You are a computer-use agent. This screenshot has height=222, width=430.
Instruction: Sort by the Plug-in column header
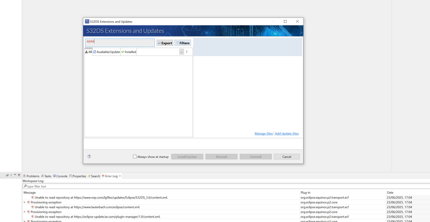click(306, 192)
